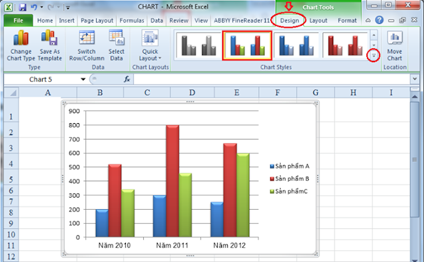Image resolution: width=424 pixels, height=262 pixels.
Task: Select column A header
Action: click(x=48, y=93)
